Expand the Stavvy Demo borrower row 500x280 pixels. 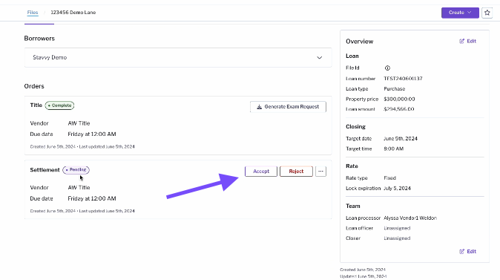(178, 57)
